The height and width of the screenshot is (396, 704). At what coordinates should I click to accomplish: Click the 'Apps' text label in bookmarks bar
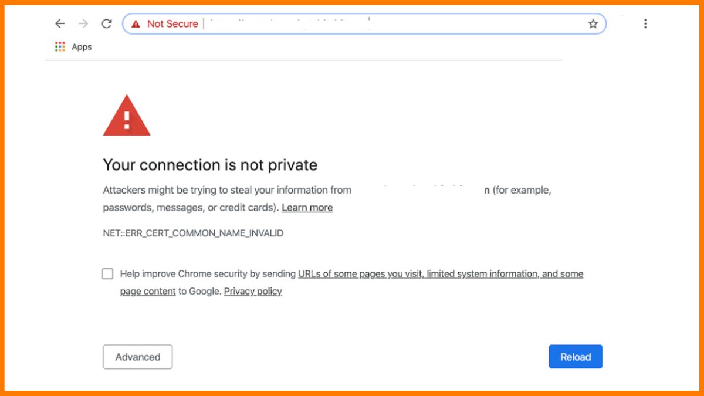[x=82, y=47]
